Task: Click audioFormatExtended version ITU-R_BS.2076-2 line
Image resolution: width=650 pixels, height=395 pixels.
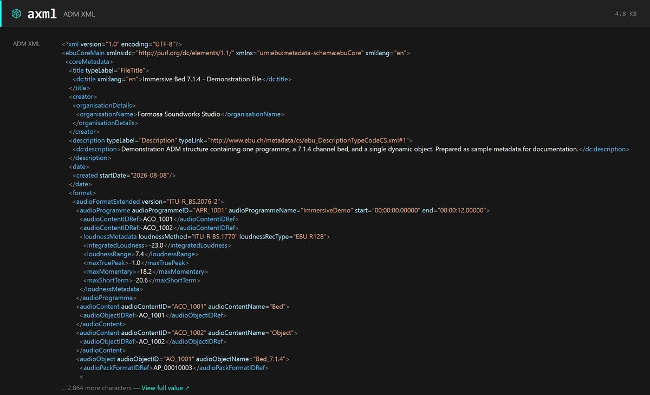Action: (148, 202)
